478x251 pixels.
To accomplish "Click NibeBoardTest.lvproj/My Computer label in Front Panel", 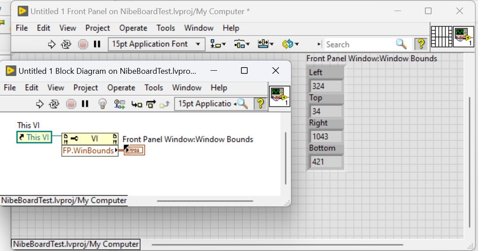I will (76, 244).
